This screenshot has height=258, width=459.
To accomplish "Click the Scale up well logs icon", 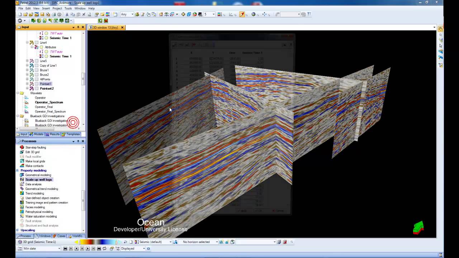I will pyautogui.click(x=22, y=180).
